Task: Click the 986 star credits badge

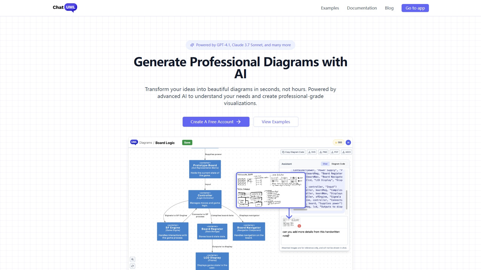Action: (338, 142)
